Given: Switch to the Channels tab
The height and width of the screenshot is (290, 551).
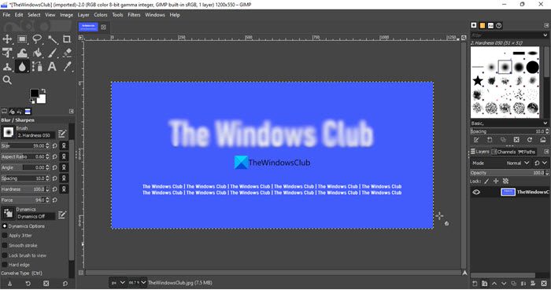Looking at the screenshot, I should coord(504,152).
